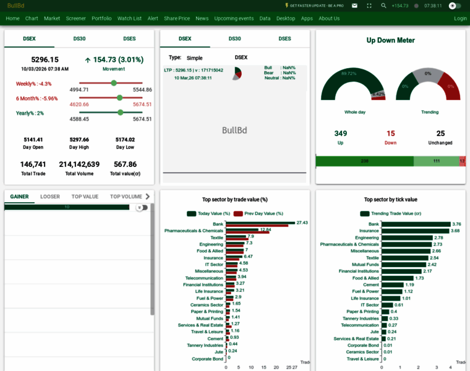Select DS30 tab in chart panel
Viewport: 470px width, 371px height.
[x=235, y=39]
